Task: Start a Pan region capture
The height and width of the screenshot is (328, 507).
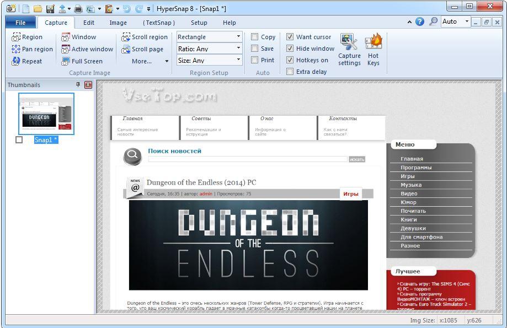Action: pyautogui.click(x=32, y=49)
